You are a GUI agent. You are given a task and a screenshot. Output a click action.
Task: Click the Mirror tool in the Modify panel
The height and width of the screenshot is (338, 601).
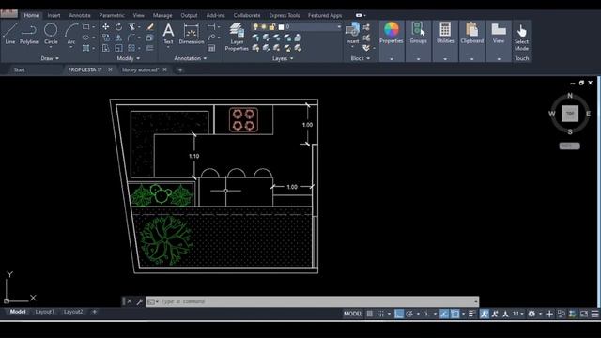(x=119, y=38)
